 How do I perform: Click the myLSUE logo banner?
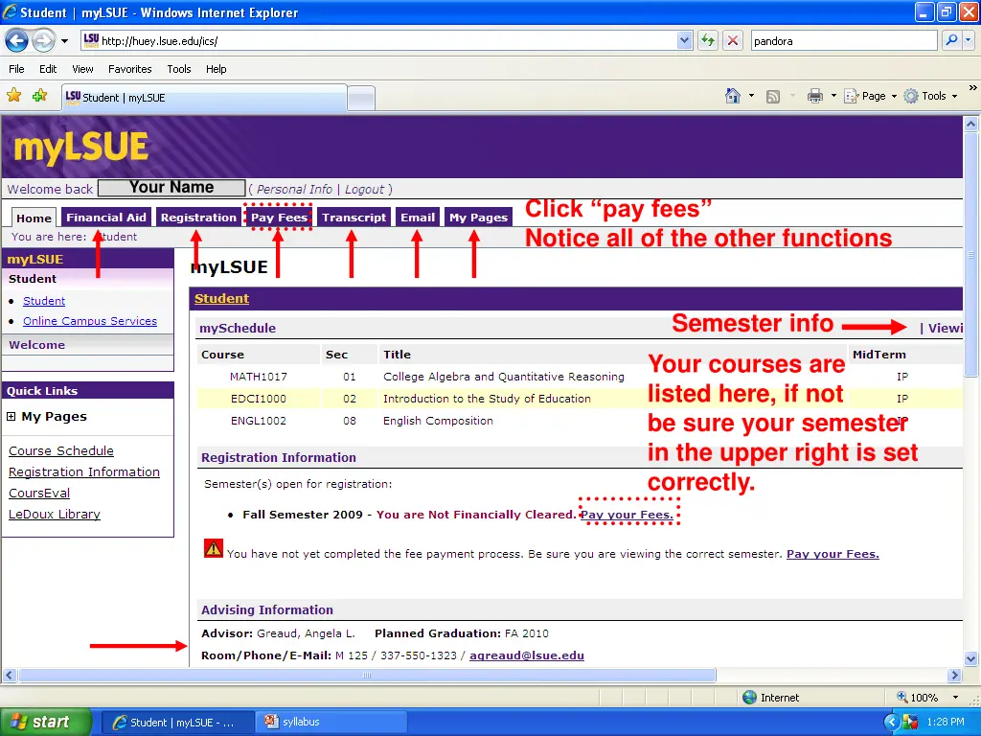[x=80, y=148]
